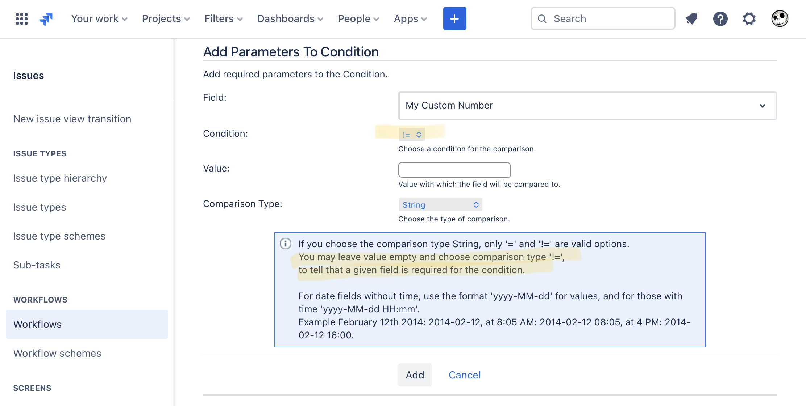Open notifications bell icon

(691, 18)
